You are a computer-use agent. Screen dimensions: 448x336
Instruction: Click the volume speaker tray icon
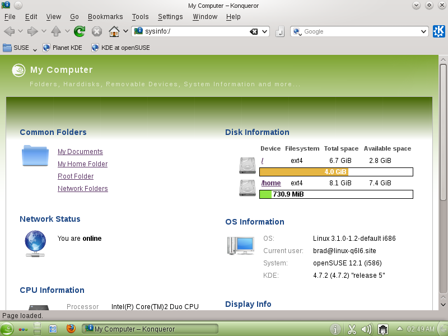(x=366, y=329)
